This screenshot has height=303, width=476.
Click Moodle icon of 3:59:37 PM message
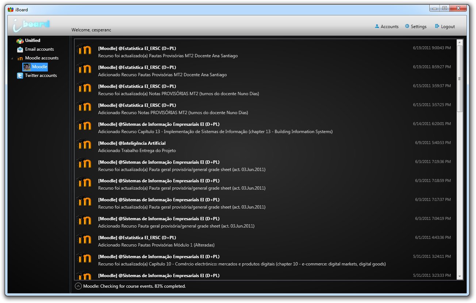pyautogui.click(x=84, y=88)
